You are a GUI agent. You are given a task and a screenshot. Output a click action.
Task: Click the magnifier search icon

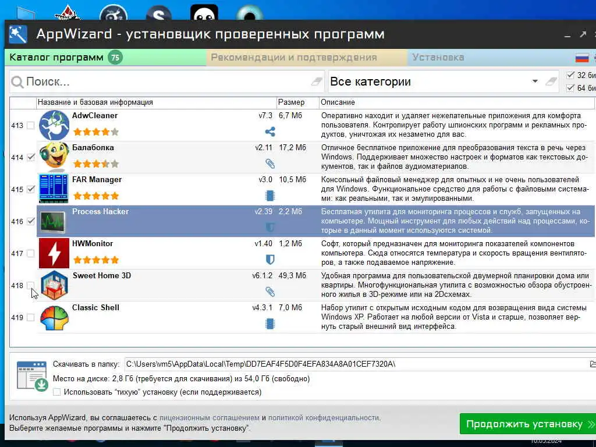pyautogui.click(x=17, y=81)
